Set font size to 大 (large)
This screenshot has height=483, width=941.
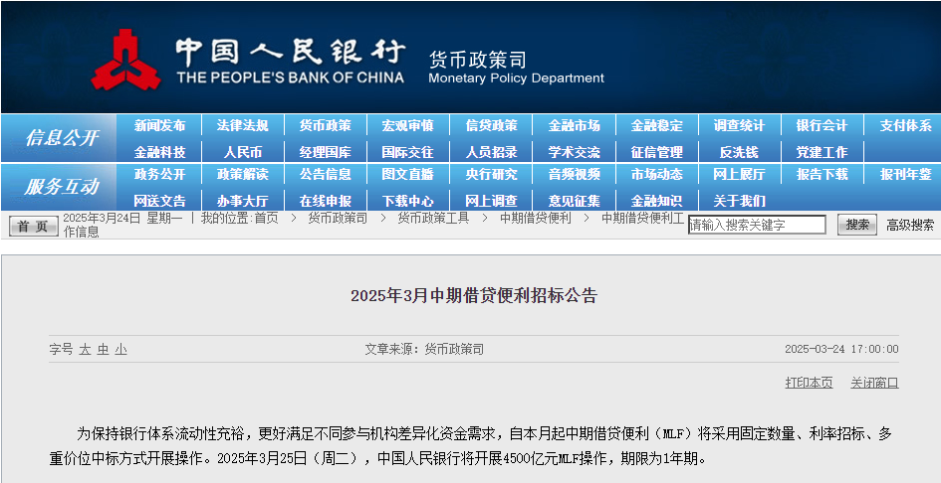coord(85,350)
